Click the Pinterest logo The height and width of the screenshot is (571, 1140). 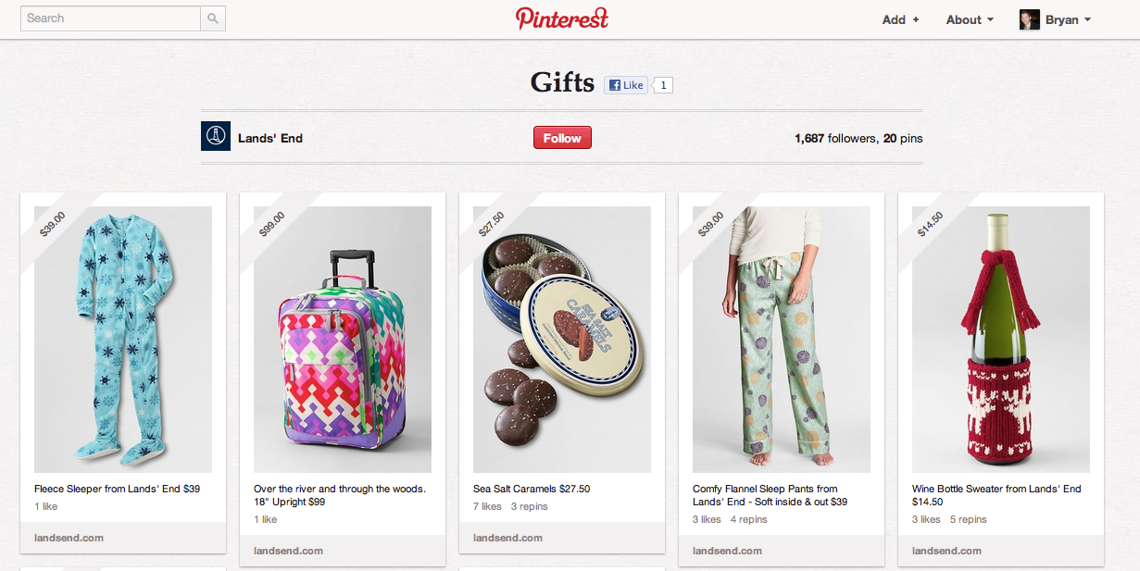(x=562, y=19)
